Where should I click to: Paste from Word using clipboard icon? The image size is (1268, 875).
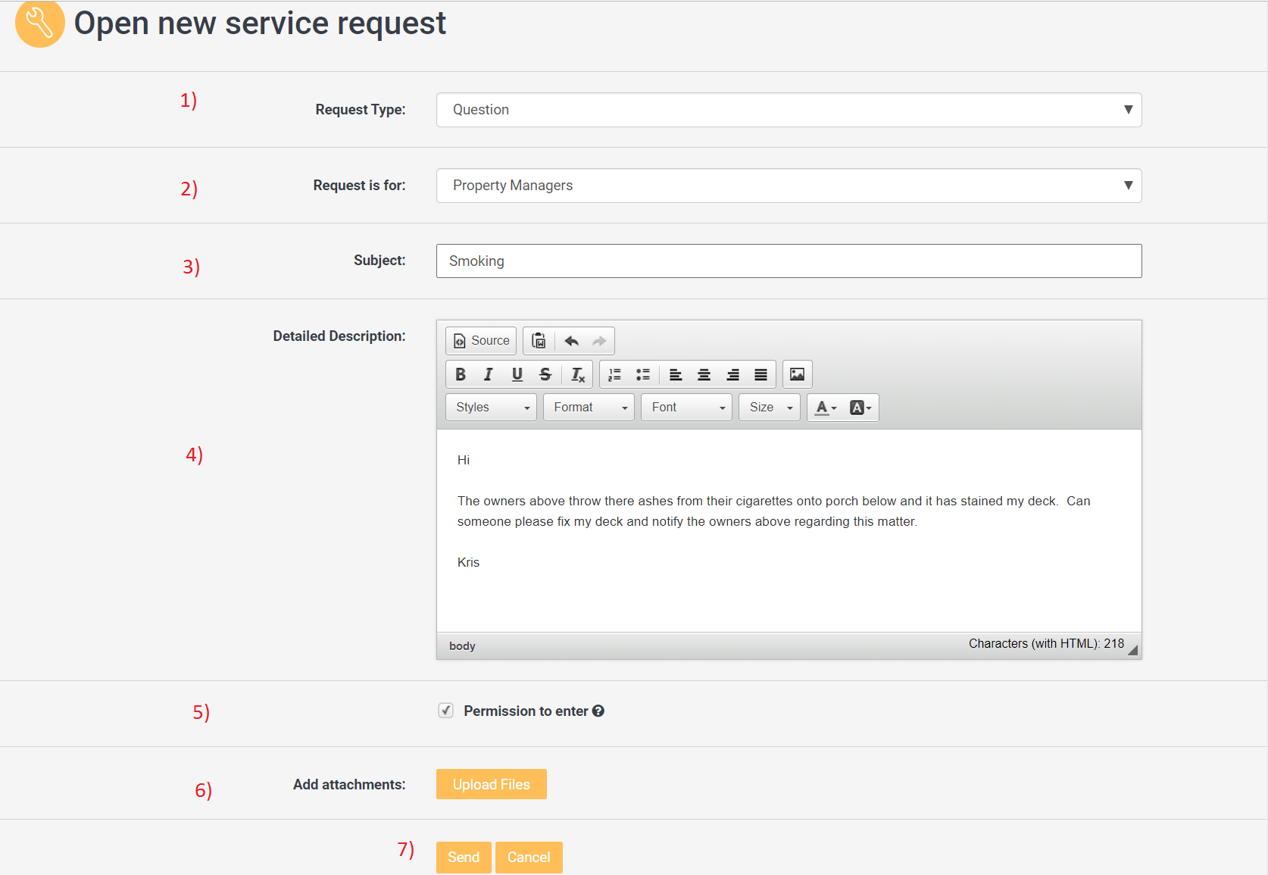pyautogui.click(x=539, y=341)
